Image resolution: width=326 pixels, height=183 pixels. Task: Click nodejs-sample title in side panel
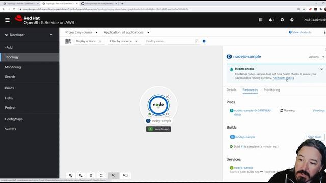(x=247, y=56)
